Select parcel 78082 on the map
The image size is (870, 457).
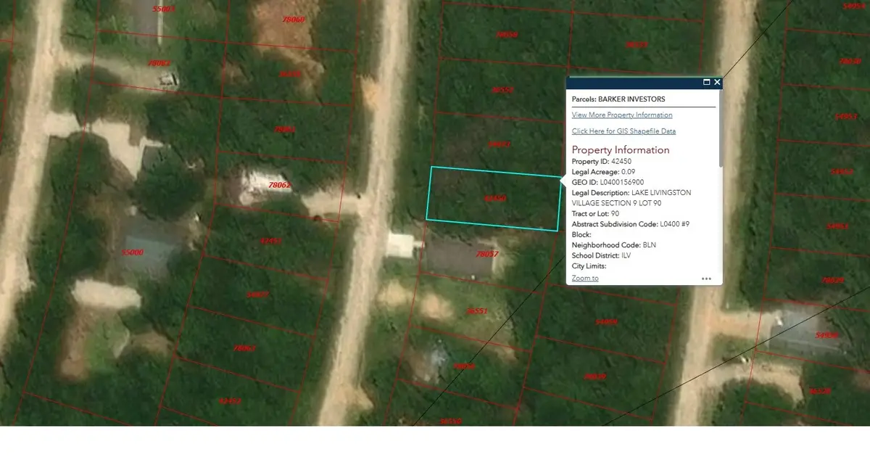tap(159, 64)
